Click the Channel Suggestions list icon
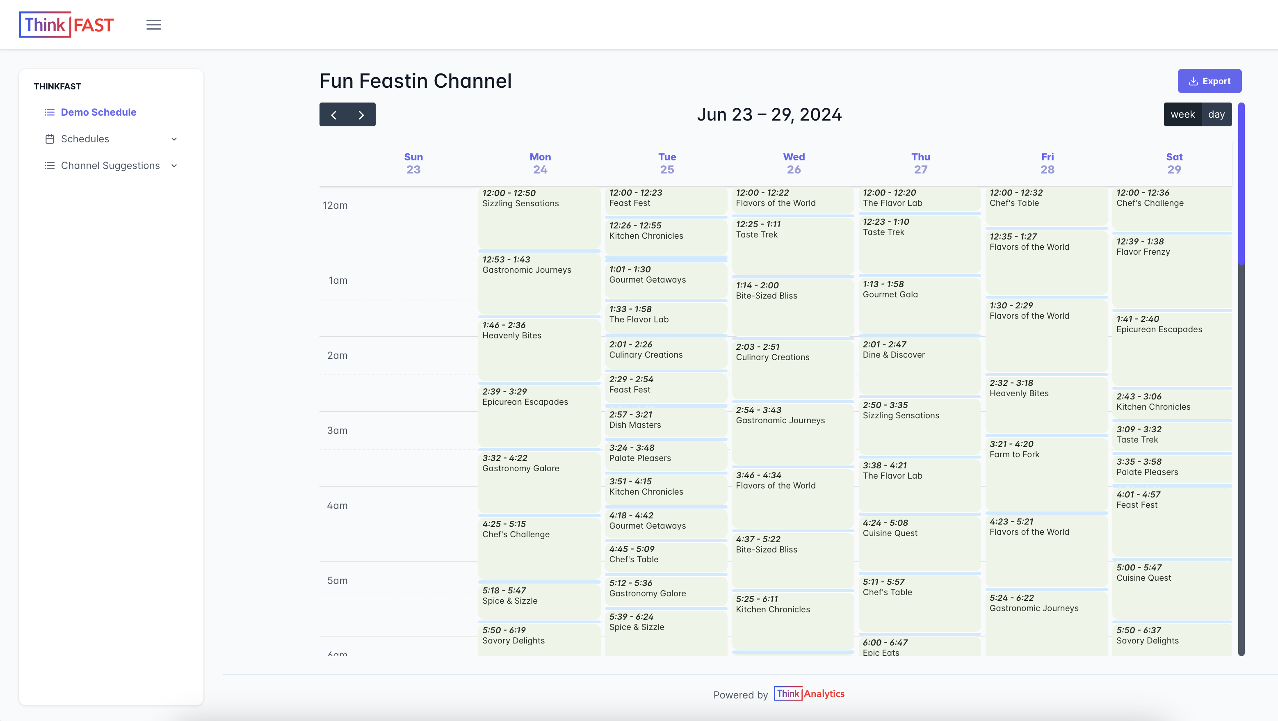The height and width of the screenshot is (721, 1278). tap(50, 166)
